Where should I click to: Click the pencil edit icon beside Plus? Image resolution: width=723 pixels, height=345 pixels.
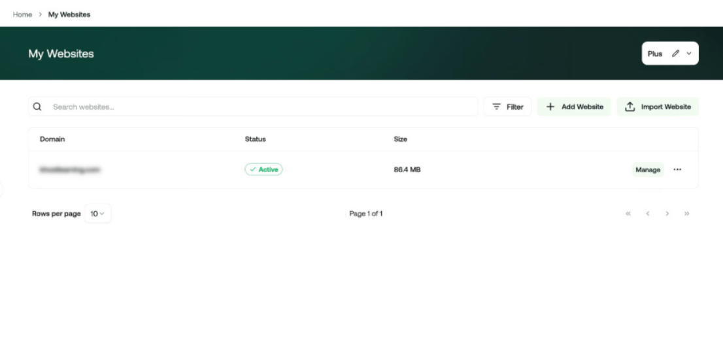(675, 54)
